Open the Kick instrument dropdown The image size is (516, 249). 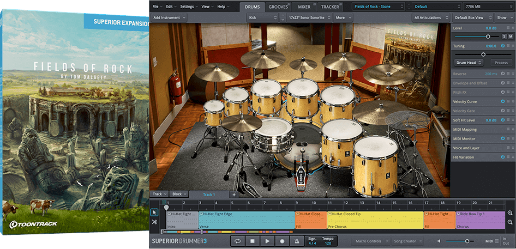pyautogui.click(x=262, y=17)
